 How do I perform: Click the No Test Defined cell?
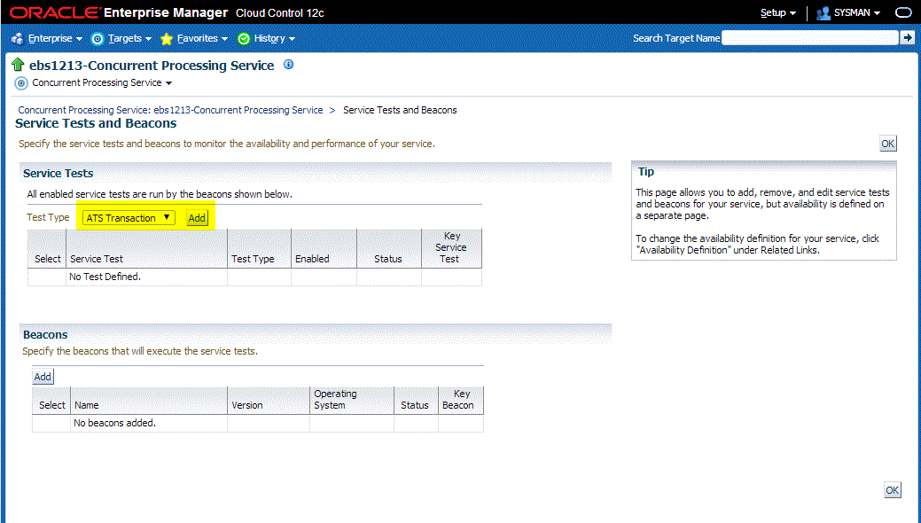147,277
